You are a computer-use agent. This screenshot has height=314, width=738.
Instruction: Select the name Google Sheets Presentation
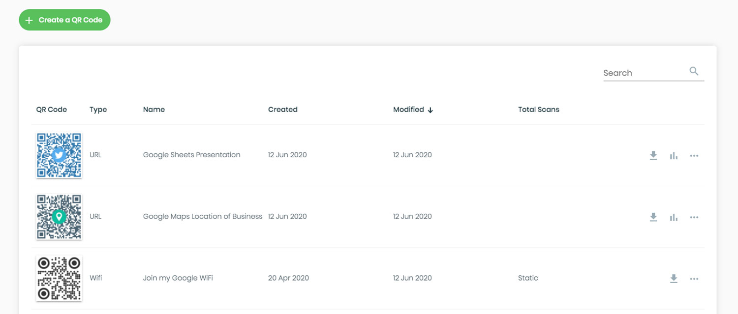click(x=192, y=155)
